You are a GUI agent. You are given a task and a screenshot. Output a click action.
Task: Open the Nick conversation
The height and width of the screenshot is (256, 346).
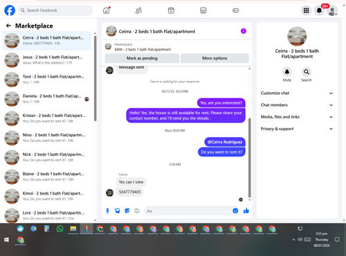click(x=47, y=157)
